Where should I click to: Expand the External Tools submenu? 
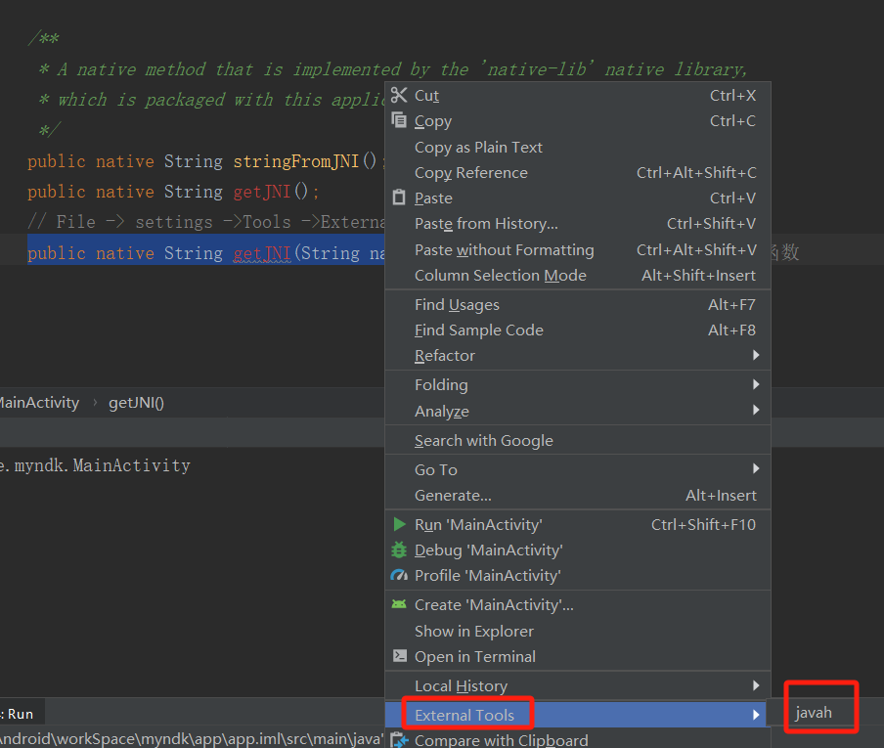tap(467, 714)
